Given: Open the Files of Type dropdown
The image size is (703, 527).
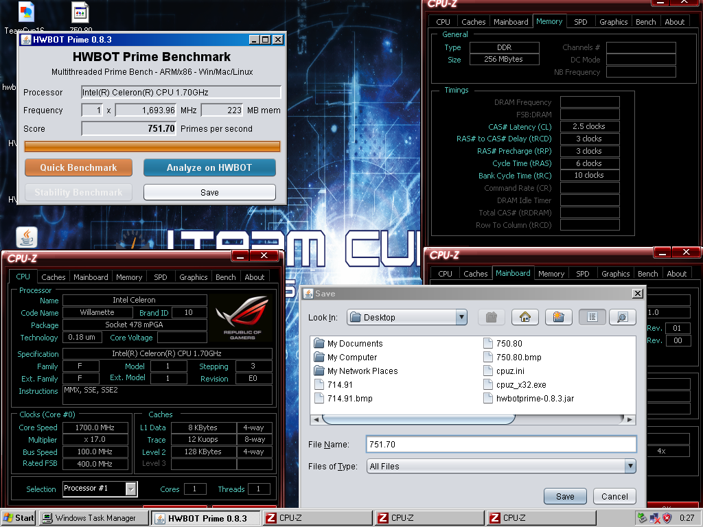Looking at the screenshot, I should pyautogui.click(x=630, y=466).
